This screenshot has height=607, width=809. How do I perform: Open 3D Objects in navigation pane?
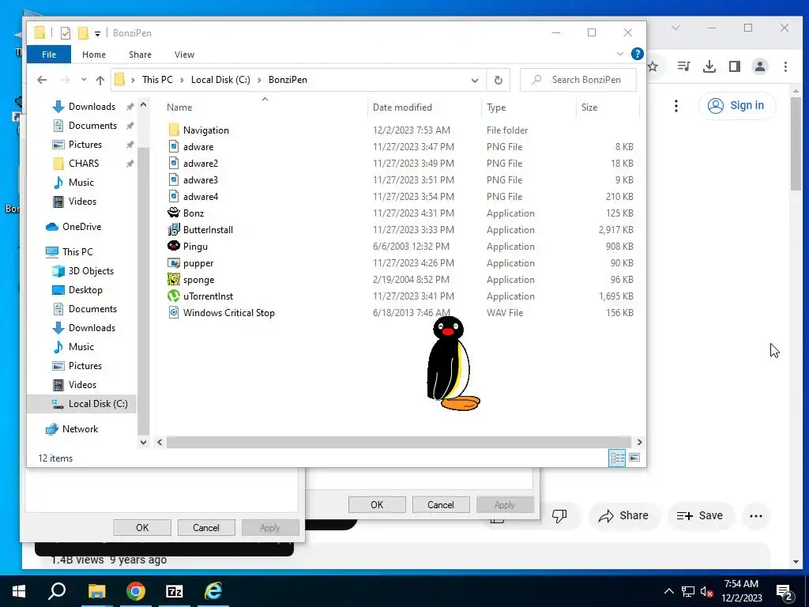tap(91, 271)
